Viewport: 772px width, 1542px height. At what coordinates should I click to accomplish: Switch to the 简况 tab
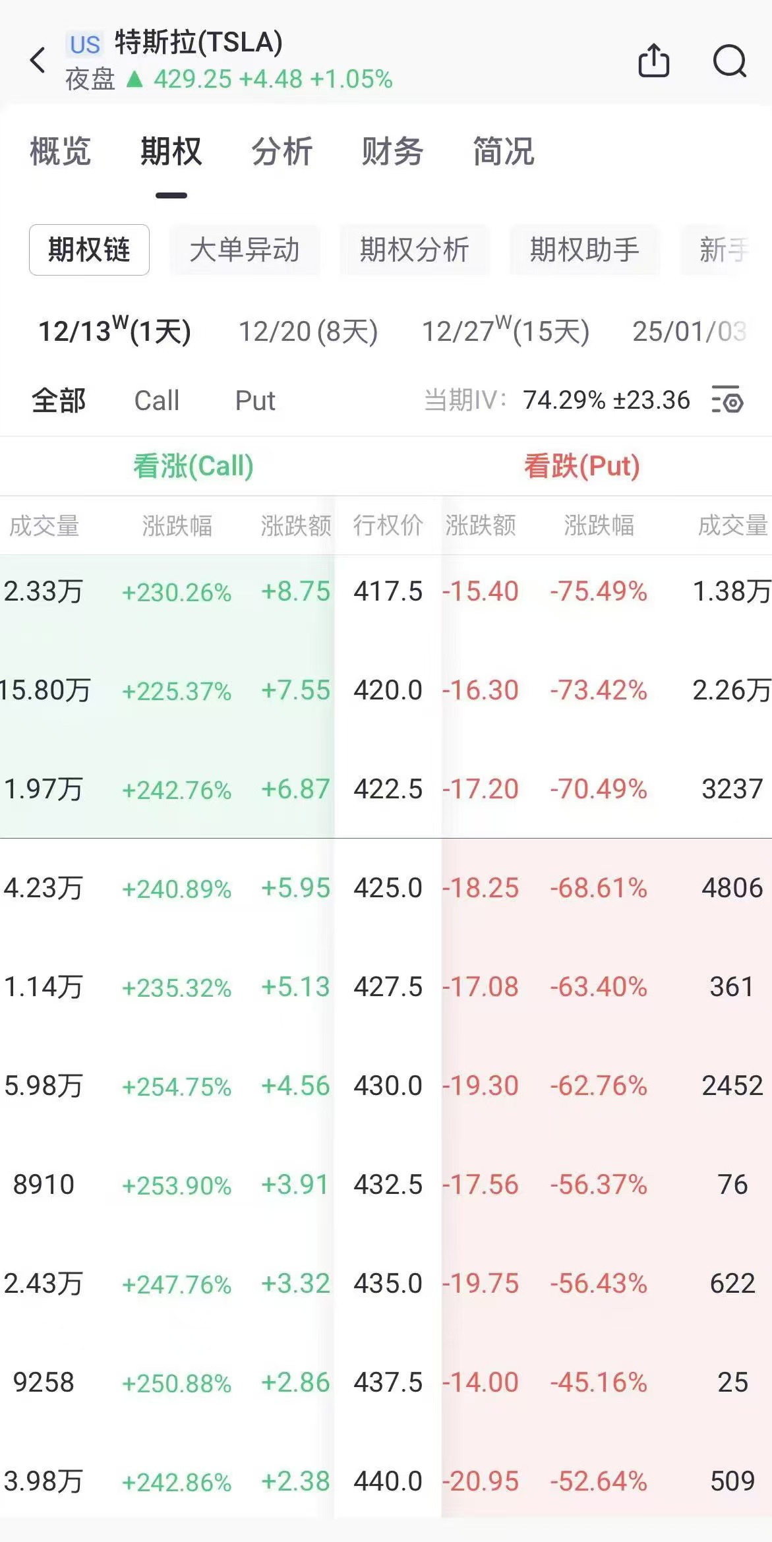503,152
